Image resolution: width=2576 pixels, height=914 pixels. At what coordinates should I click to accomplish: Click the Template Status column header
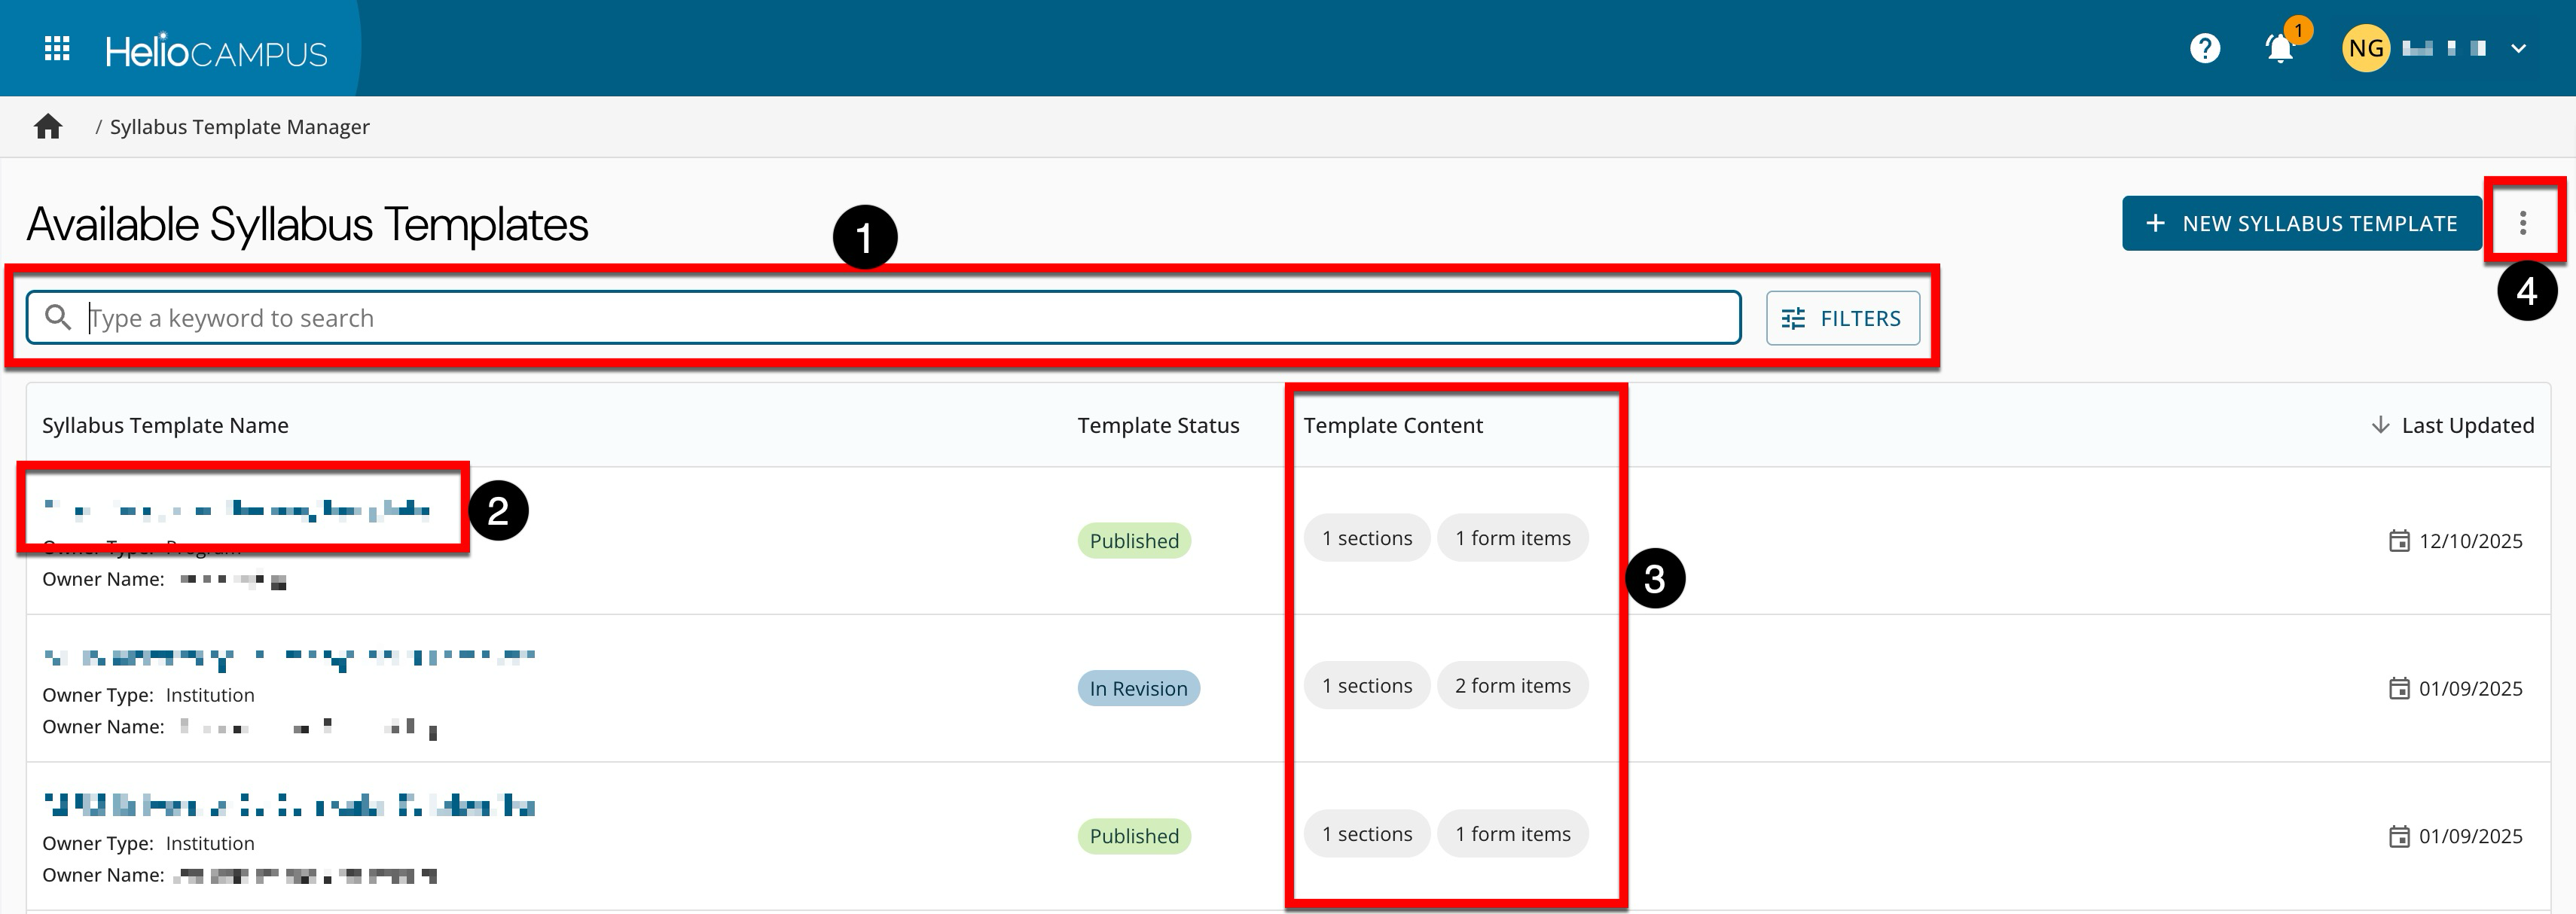(1158, 425)
